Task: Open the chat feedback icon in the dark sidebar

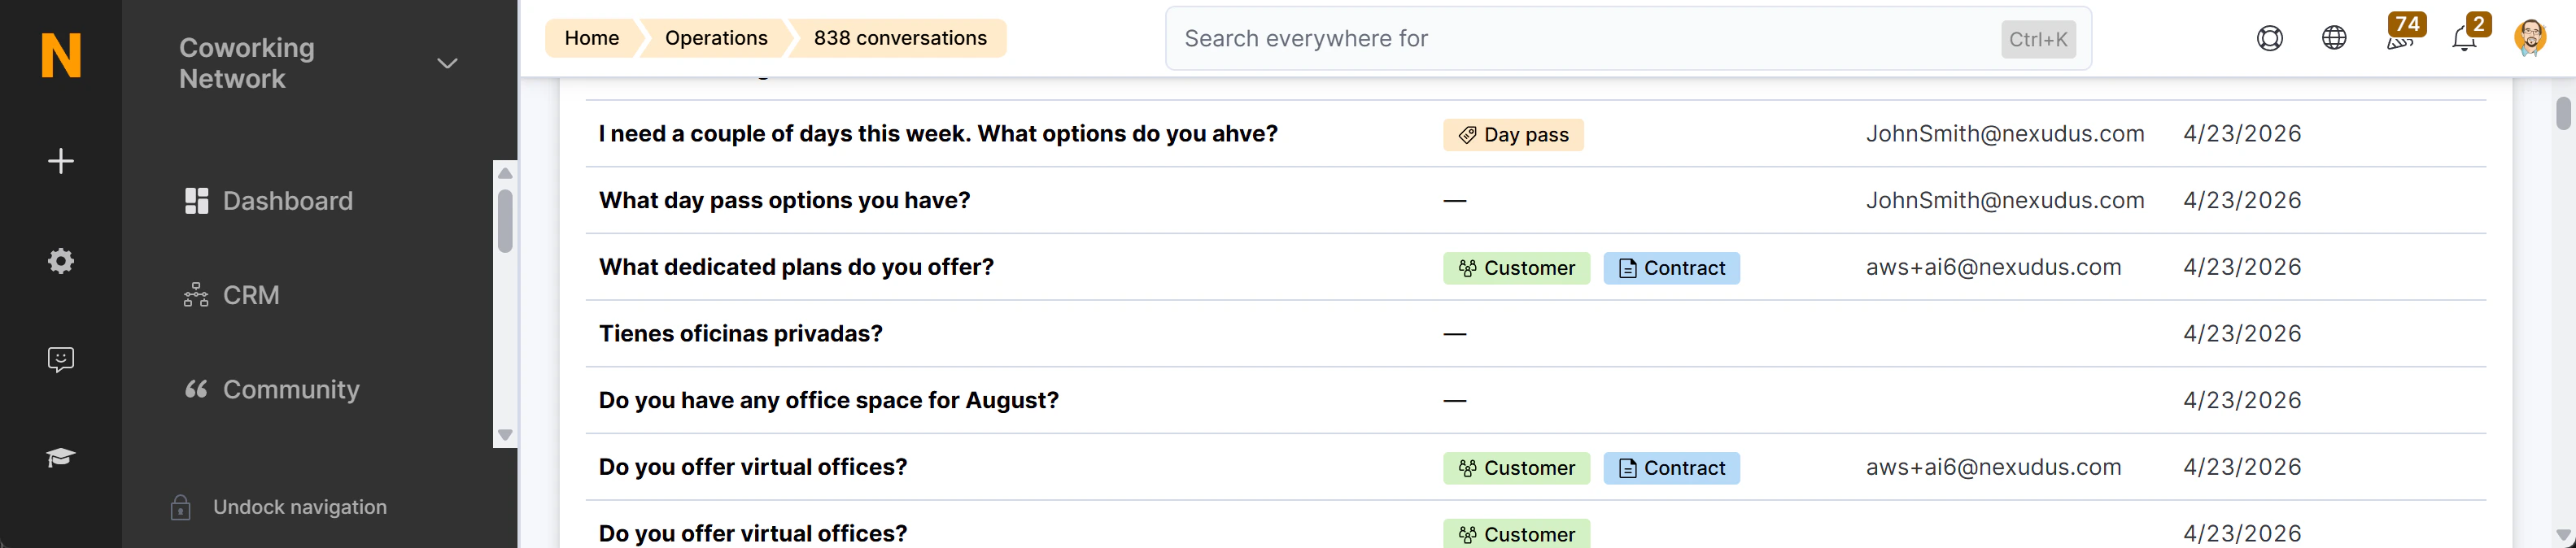Action: 60,359
